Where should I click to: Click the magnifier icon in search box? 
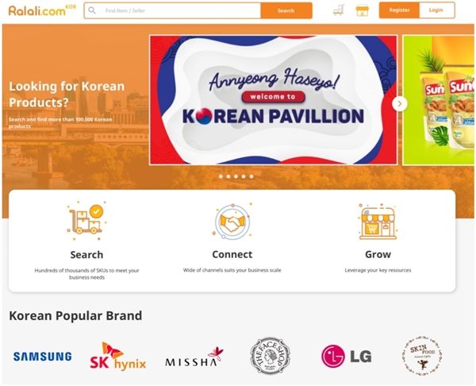click(x=92, y=10)
